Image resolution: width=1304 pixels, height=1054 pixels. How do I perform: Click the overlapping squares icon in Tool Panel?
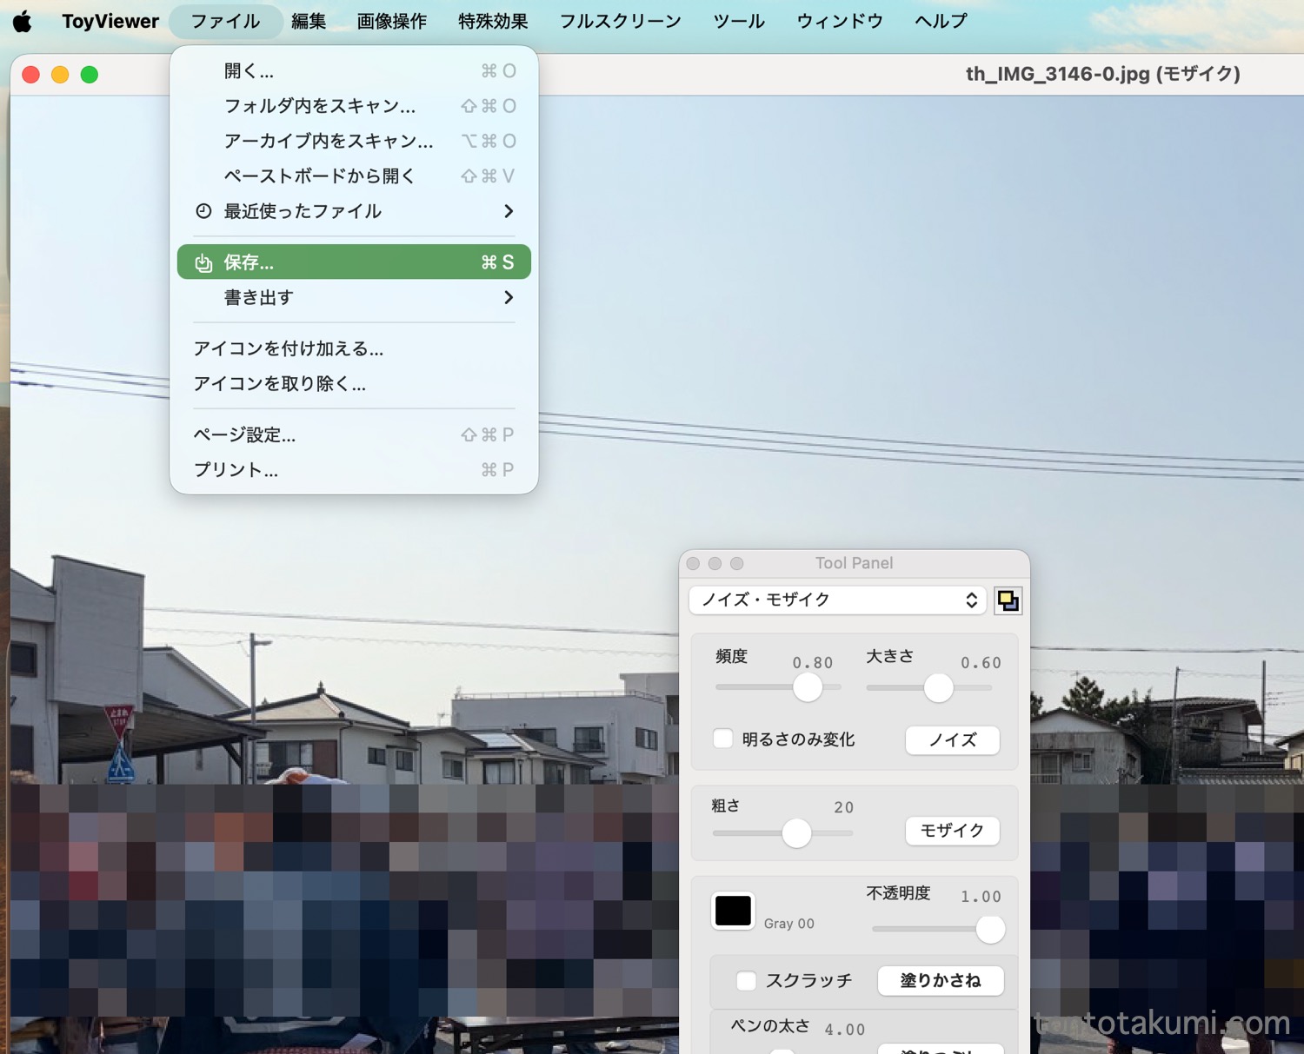(x=1008, y=600)
